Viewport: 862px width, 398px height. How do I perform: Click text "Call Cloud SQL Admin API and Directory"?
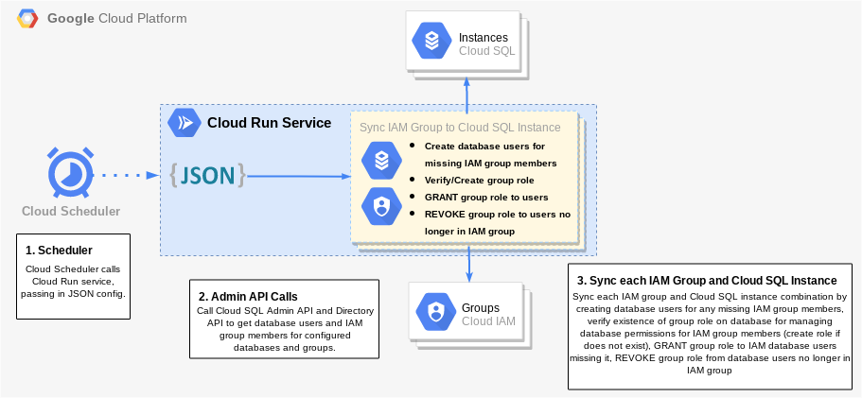(285, 311)
